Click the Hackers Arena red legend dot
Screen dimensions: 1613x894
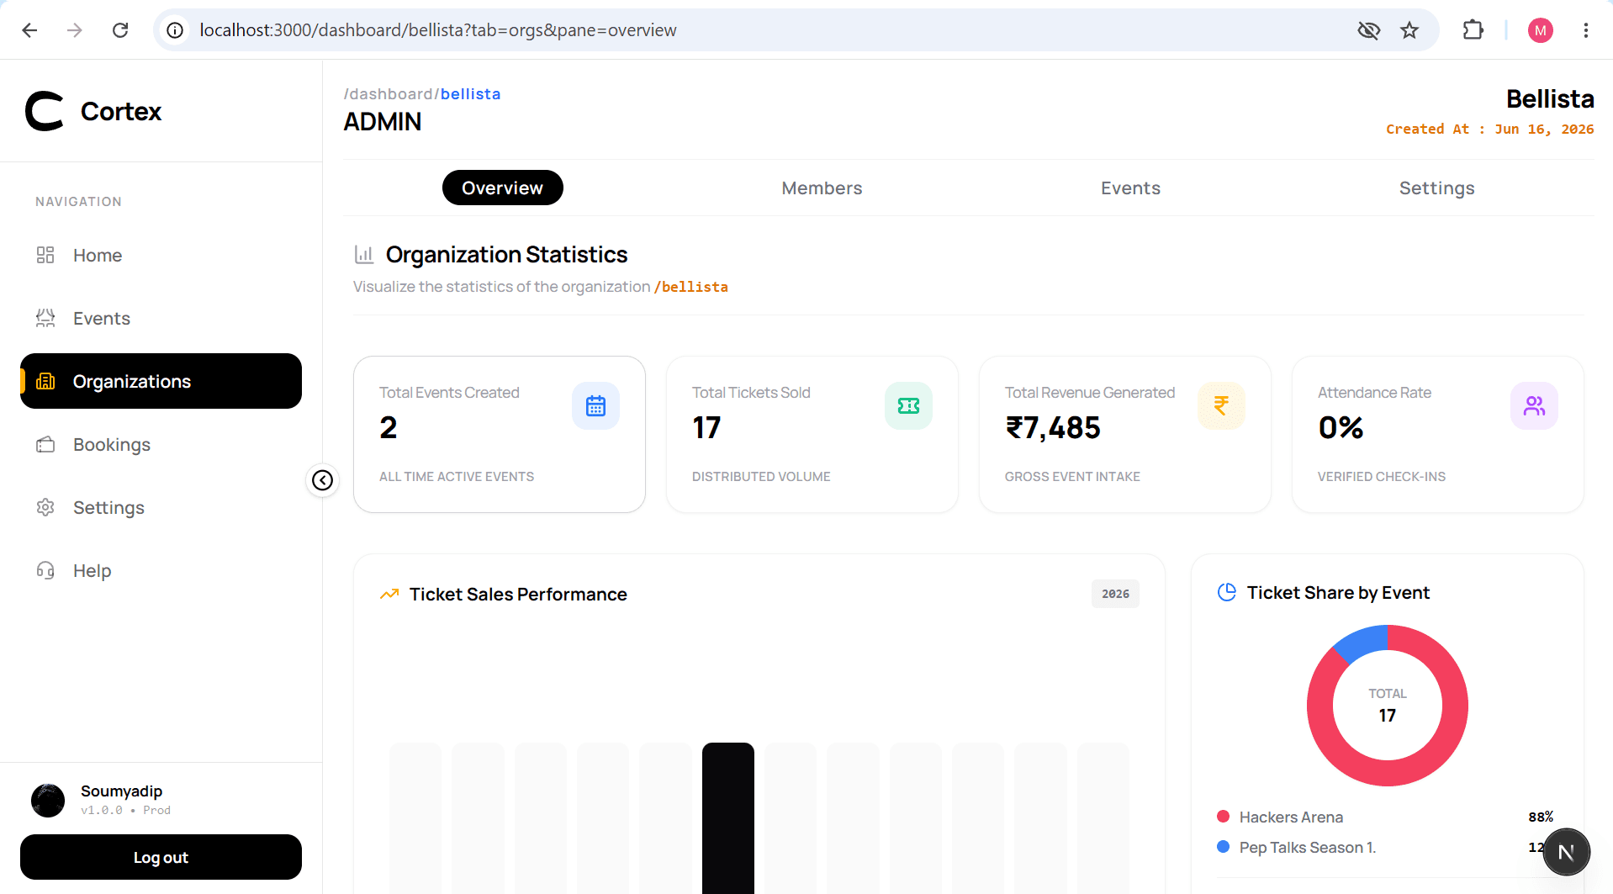coord(1223,817)
